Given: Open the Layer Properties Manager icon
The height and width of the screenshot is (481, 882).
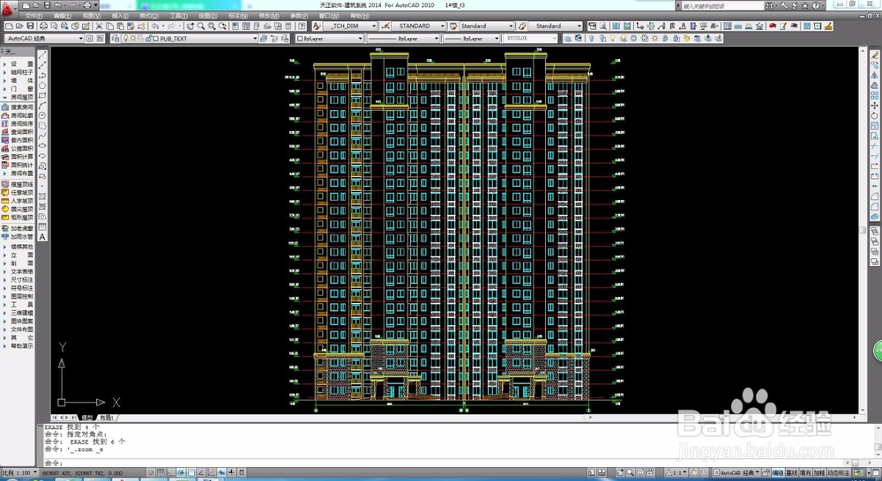Looking at the screenshot, I should [116, 38].
